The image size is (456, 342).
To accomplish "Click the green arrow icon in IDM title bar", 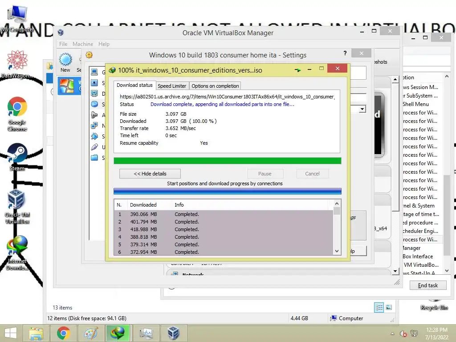I will [297, 70].
